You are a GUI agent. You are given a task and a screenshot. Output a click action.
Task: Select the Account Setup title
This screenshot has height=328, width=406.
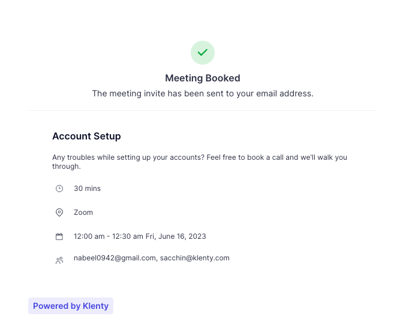click(86, 136)
